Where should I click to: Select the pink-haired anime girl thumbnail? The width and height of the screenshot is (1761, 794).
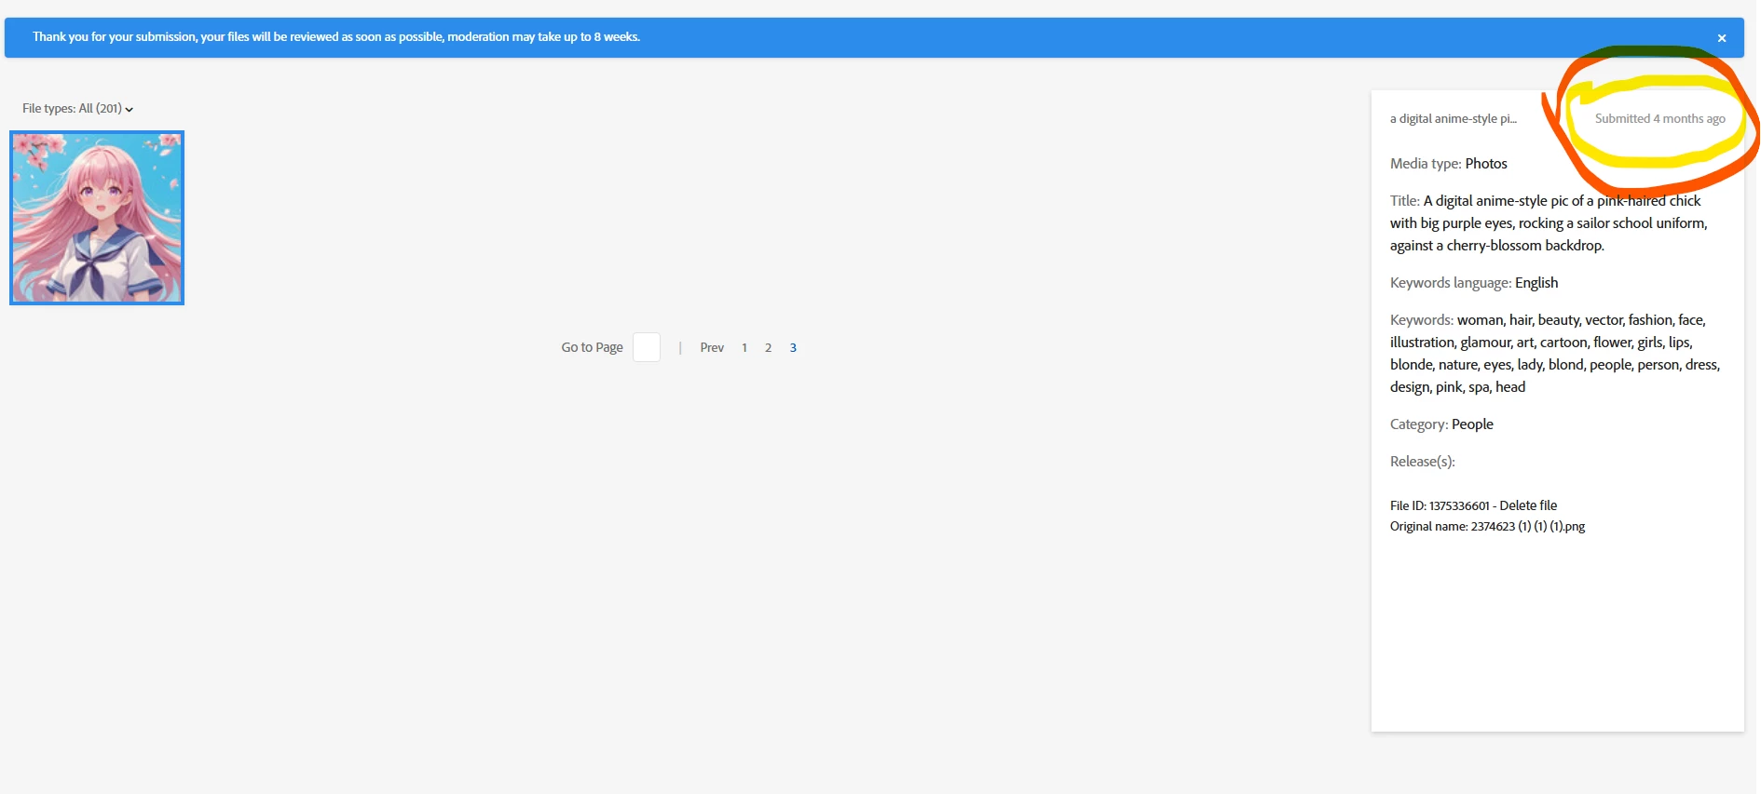coord(97,218)
